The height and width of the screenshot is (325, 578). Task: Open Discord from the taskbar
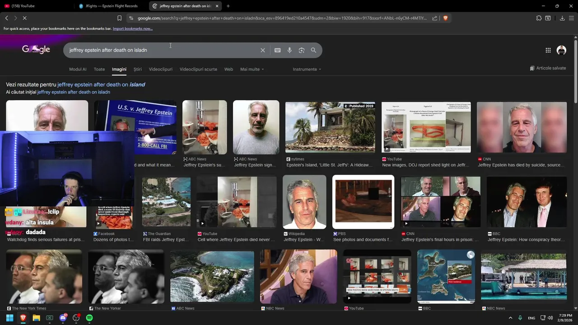click(x=63, y=318)
